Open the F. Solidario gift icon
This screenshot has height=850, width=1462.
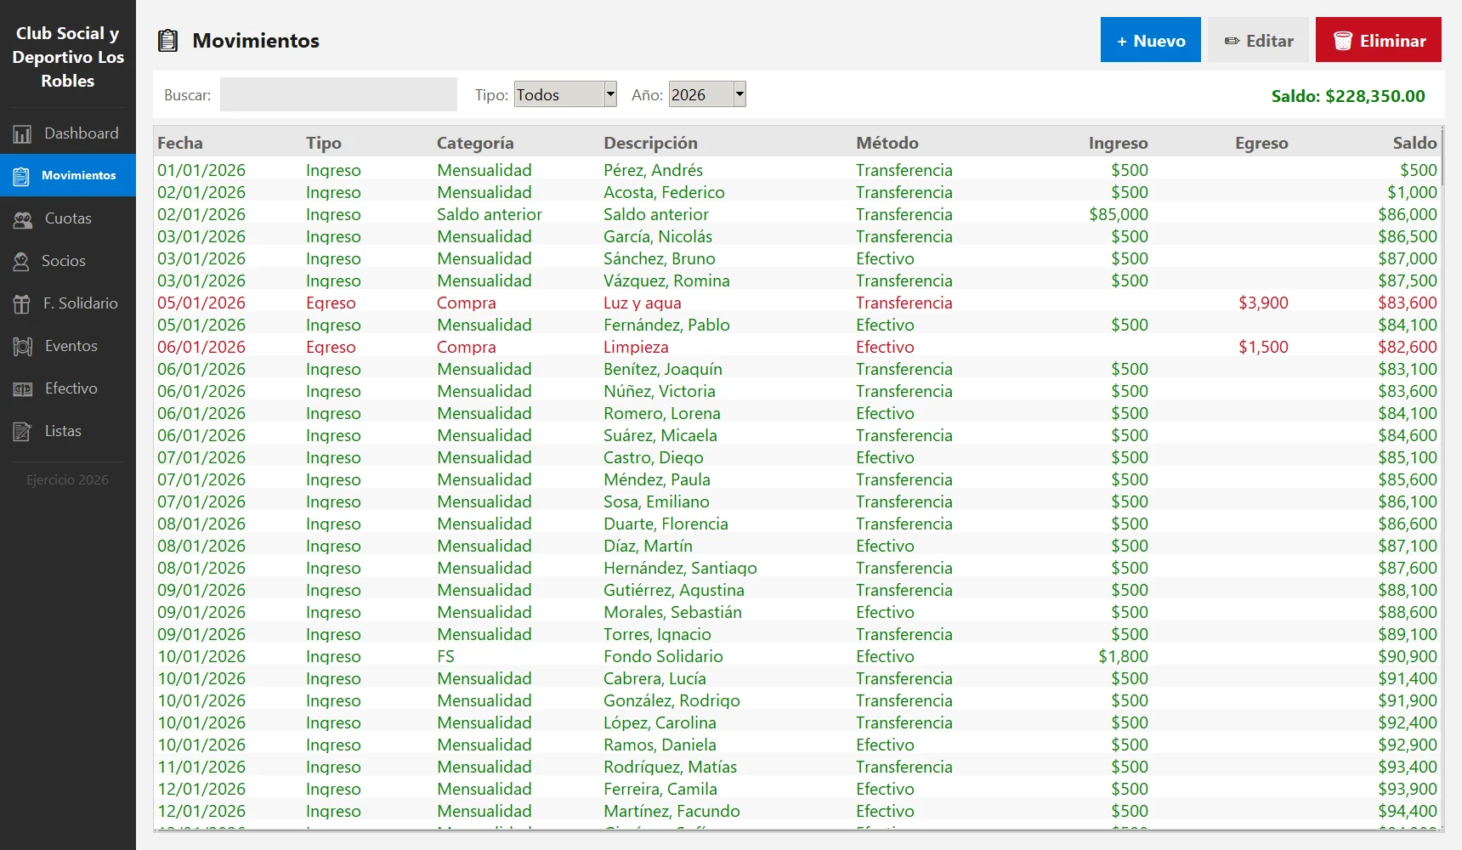[x=21, y=303]
